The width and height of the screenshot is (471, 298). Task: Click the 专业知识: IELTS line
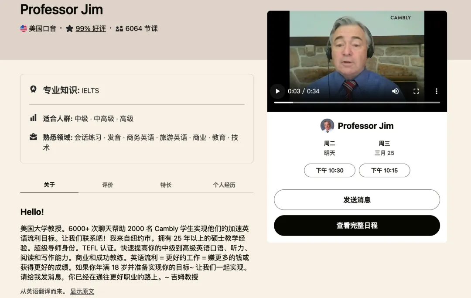pyautogui.click(x=71, y=90)
